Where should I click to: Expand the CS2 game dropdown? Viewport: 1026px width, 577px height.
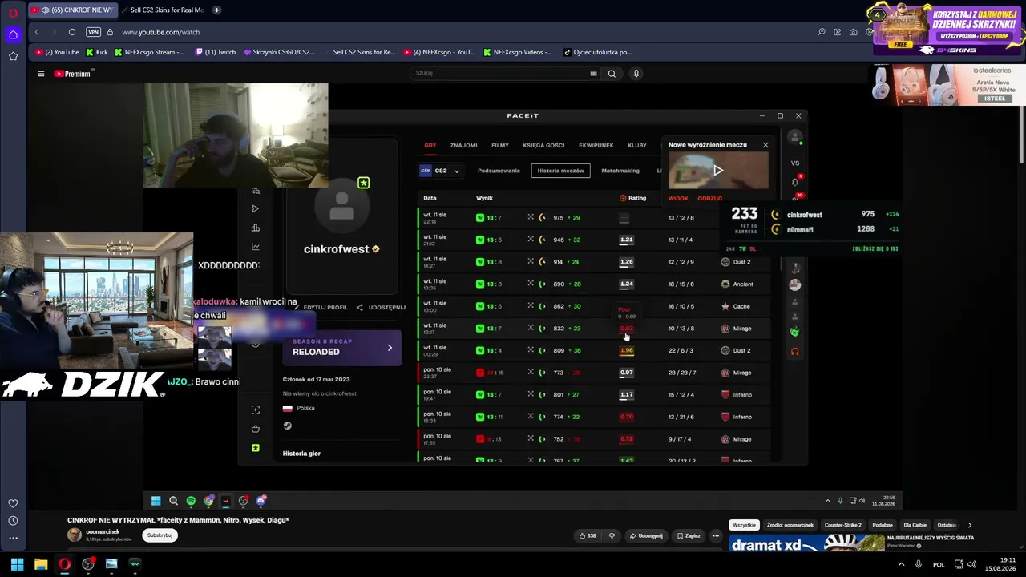(441, 171)
